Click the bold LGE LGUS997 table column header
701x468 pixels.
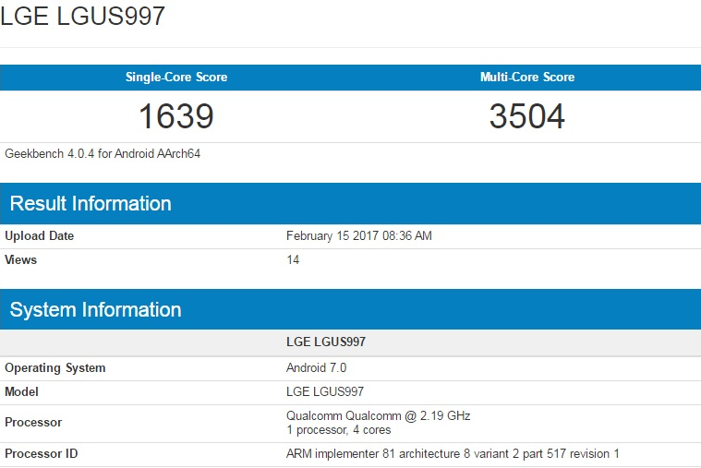point(326,342)
